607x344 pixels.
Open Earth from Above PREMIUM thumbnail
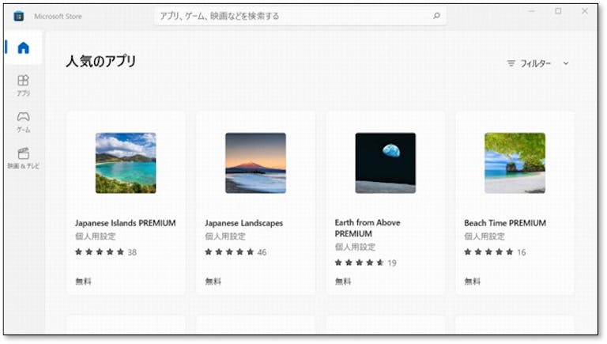(386, 163)
